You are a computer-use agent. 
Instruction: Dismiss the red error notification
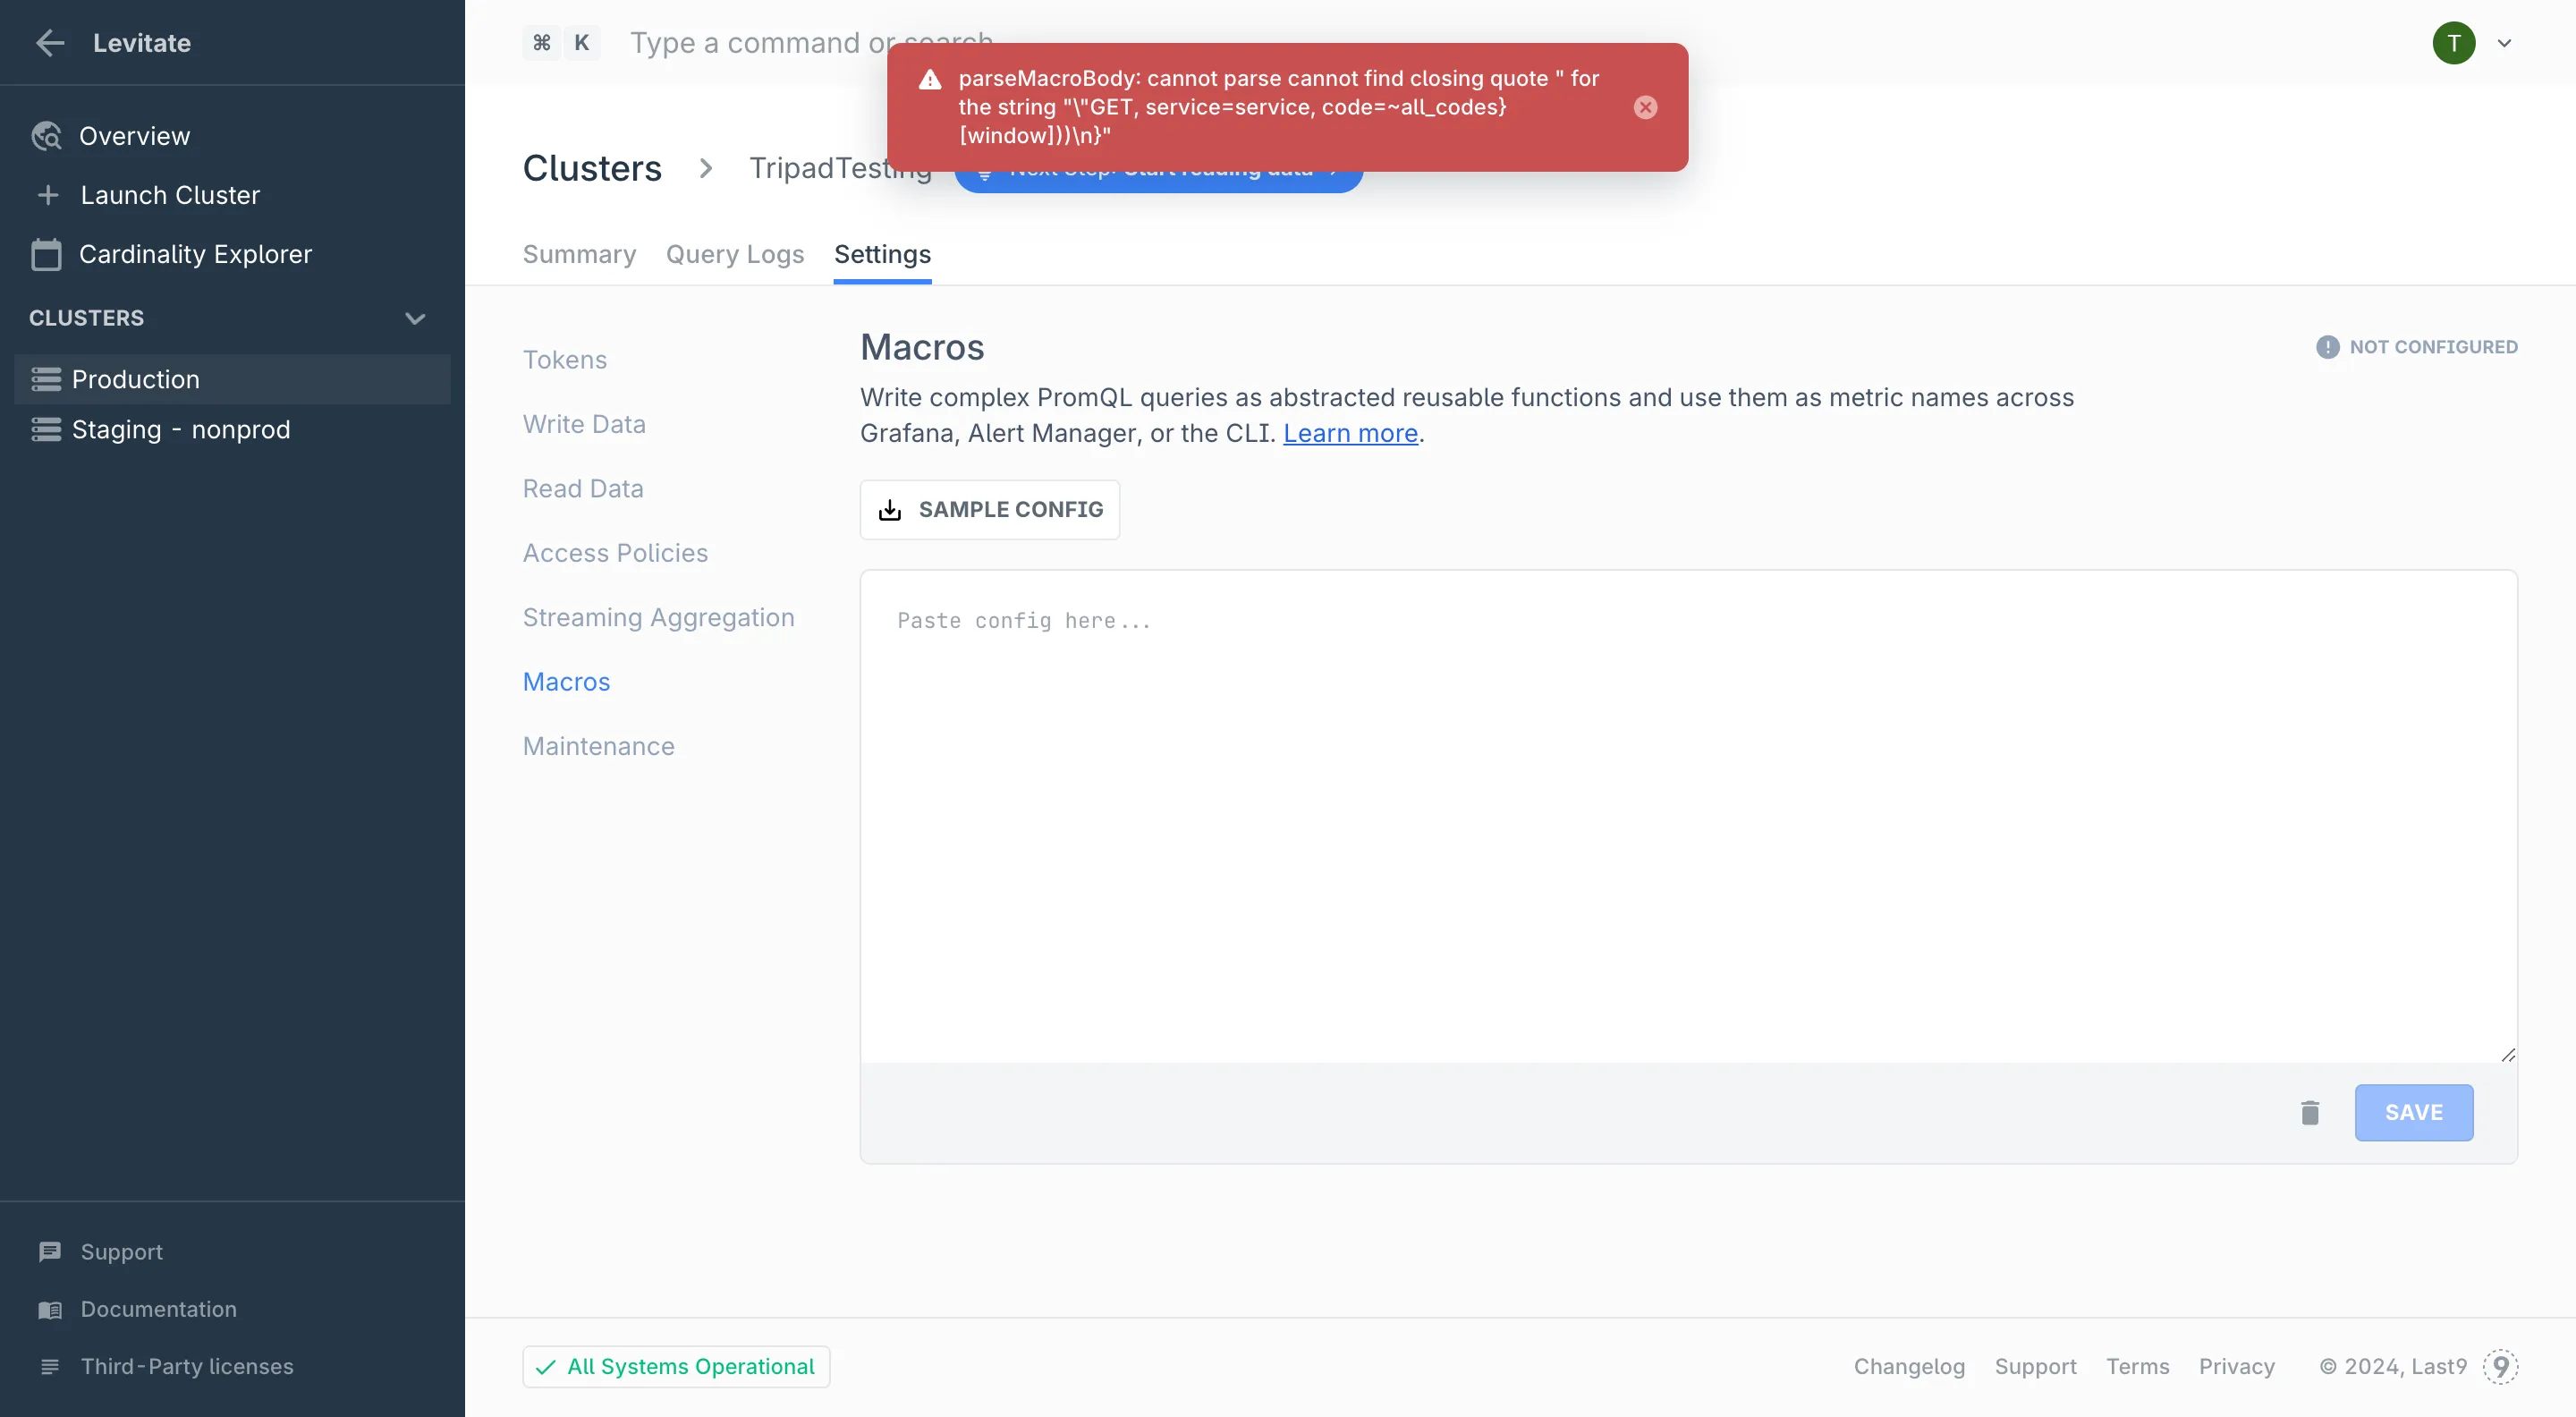point(1645,107)
